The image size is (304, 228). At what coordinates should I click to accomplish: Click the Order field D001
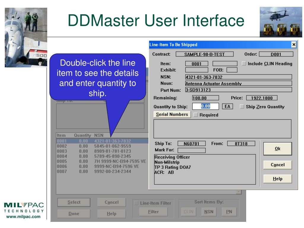(276, 54)
